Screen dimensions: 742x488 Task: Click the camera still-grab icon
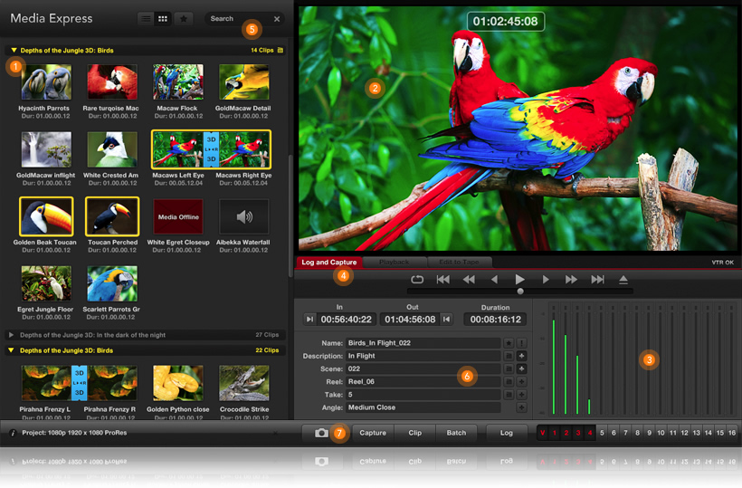(321, 433)
